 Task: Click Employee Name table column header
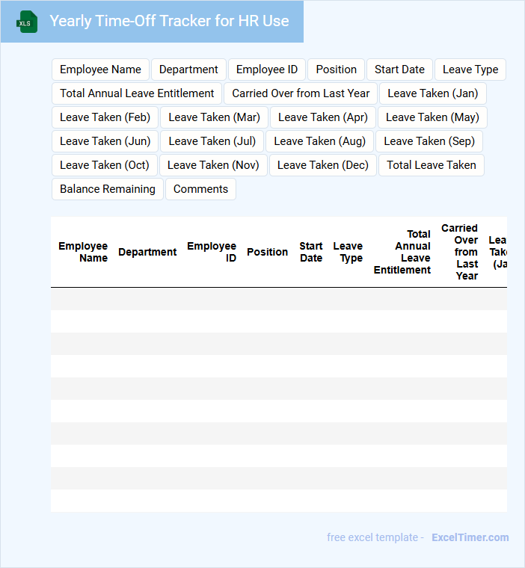click(83, 252)
